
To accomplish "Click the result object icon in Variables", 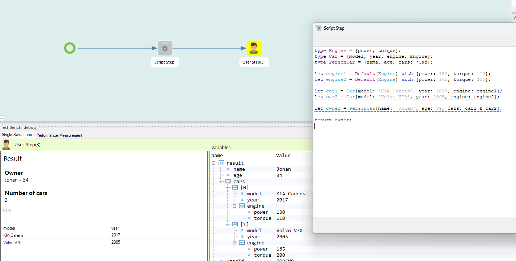I will 221,163.
